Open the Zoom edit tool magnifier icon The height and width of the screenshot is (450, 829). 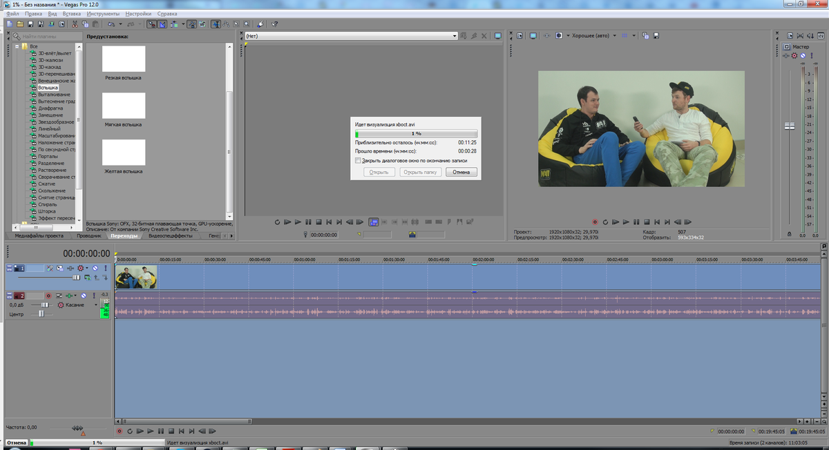(246, 23)
